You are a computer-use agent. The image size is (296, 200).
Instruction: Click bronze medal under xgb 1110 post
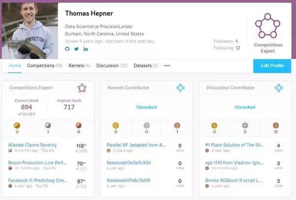tap(207, 168)
